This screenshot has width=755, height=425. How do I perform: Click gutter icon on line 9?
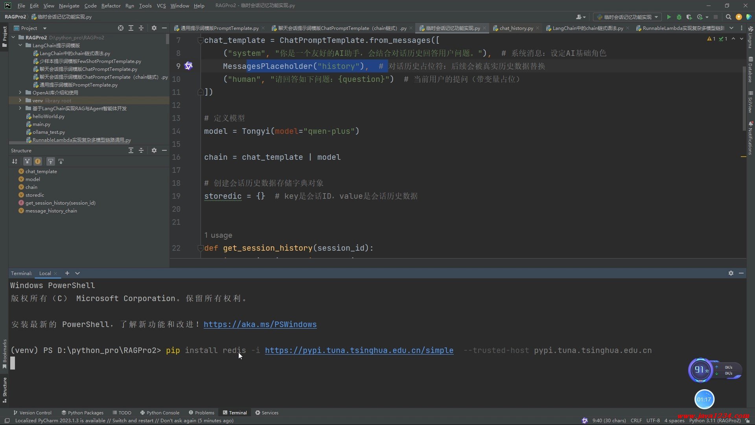(189, 66)
